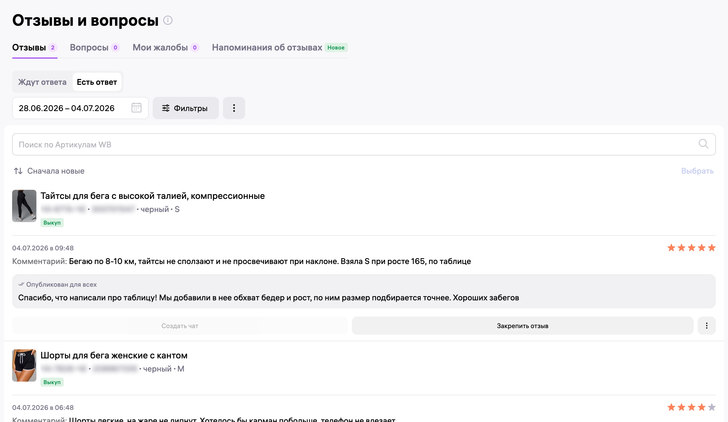Switch to the Вопросы tab
Viewport: 728px width, 422px height.
[95, 48]
